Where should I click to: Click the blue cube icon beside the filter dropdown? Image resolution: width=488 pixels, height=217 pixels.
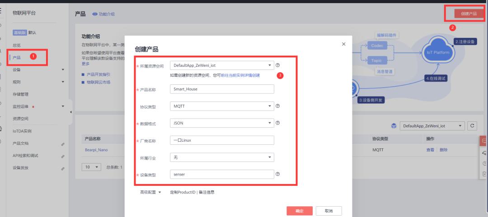coord(394,126)
